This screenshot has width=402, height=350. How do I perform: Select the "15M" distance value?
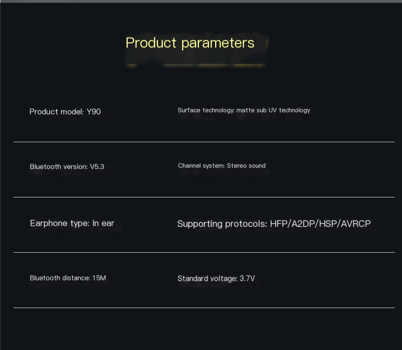tap(99, 278)
